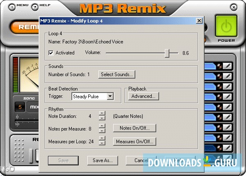Image resolution: width=246 pixels, height=176 pixels.
Task: Adjust the loop Volume slider handle
Action: (167, 53)
